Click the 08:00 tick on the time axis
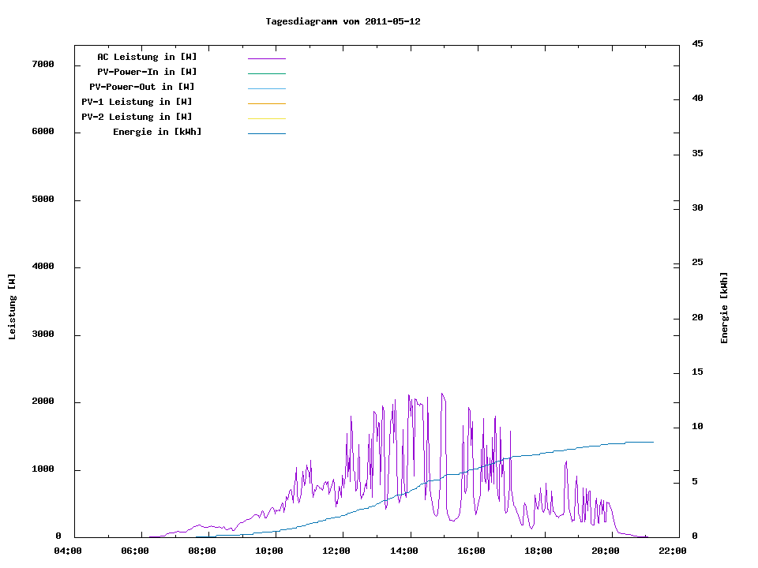Image resolution: width=758 pixels, height=568 pixels. (202, 551)
